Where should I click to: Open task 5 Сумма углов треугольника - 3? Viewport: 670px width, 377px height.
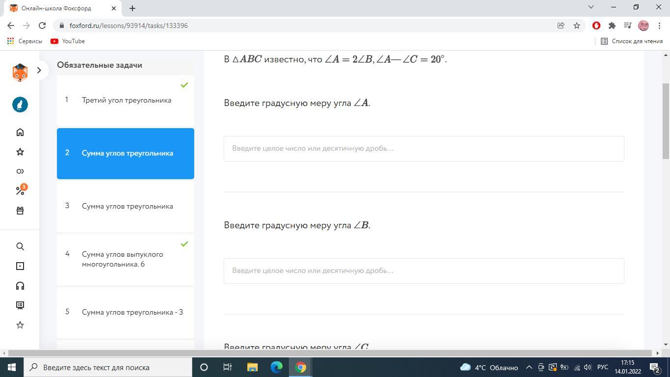coord(126,312)
